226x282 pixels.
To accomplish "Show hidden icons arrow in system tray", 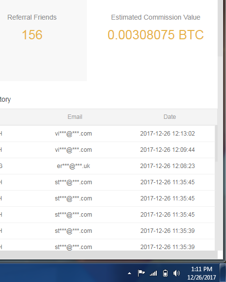I will (129, 274).
